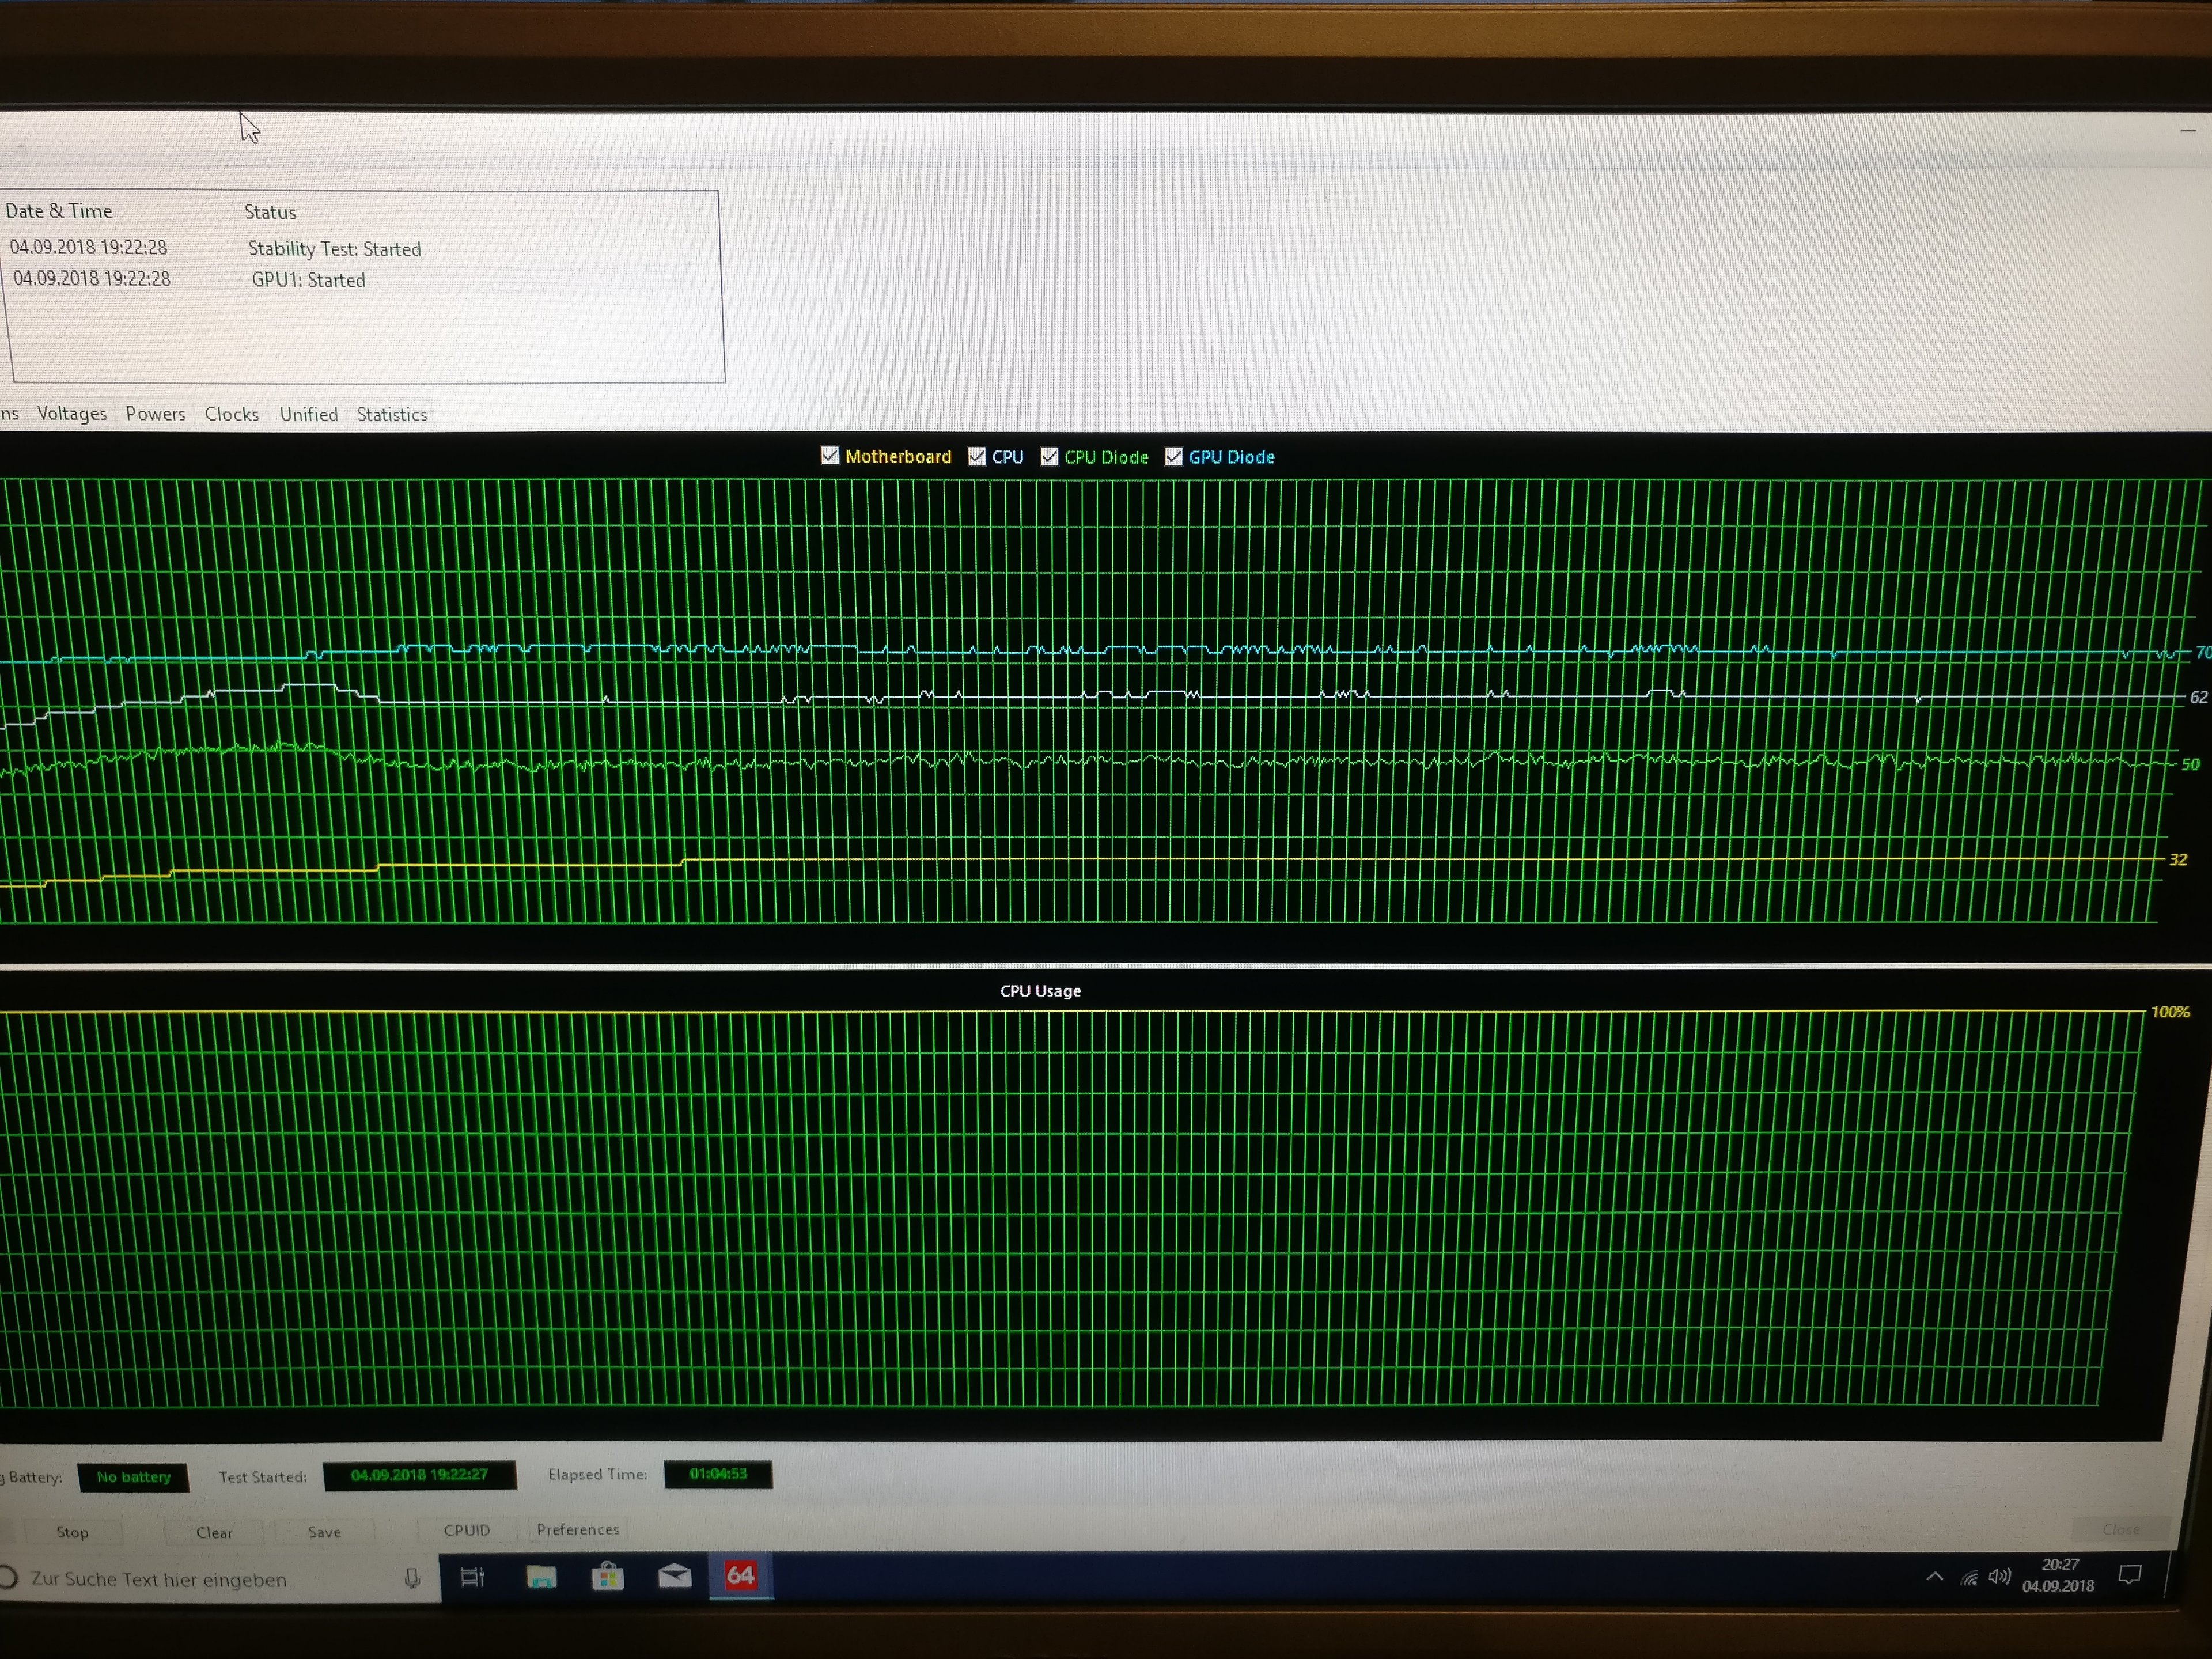Click the Preferences button
The image size is (2212, 1659).
coord(578,1530)
